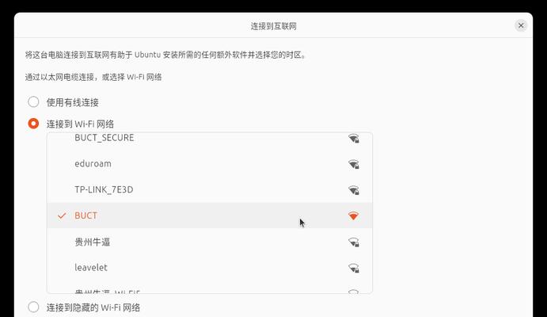Select the connected BUCT network row
The height and width of the screenshot is (317, 547).
pyautogui.click(x=210, y=216)
